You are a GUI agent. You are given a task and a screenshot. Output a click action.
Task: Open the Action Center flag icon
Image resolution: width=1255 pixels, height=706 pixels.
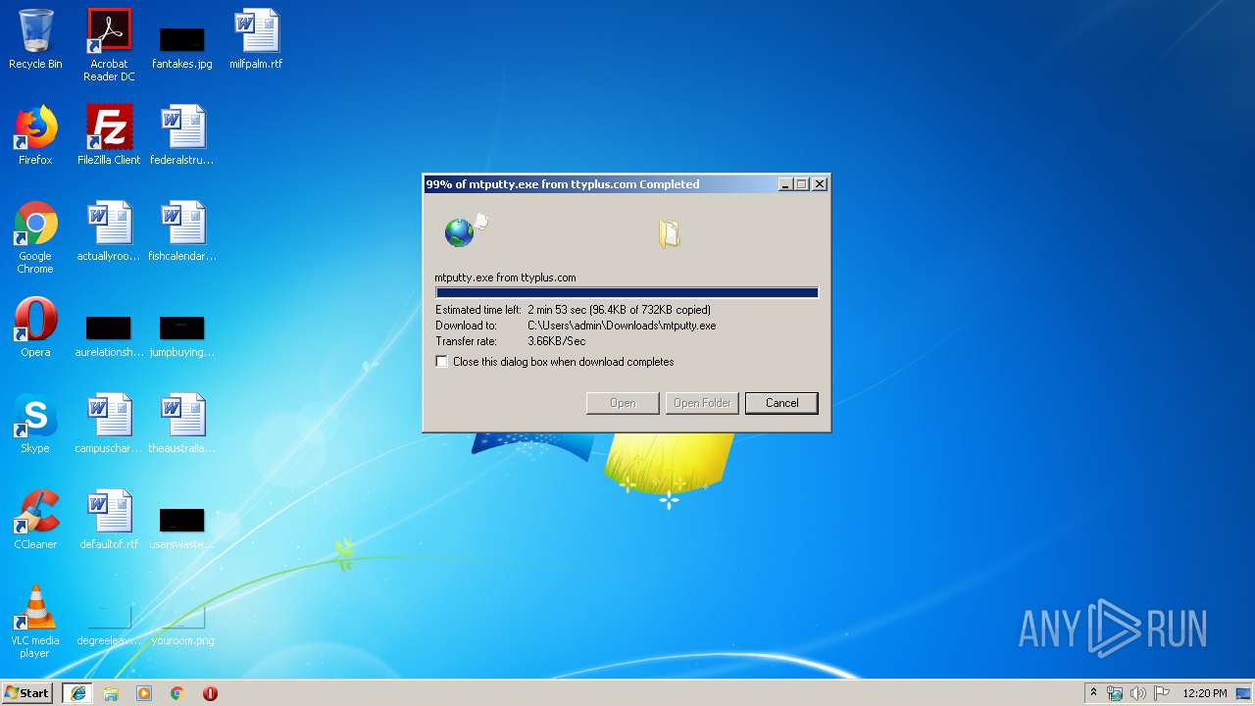pos(1161,693)
